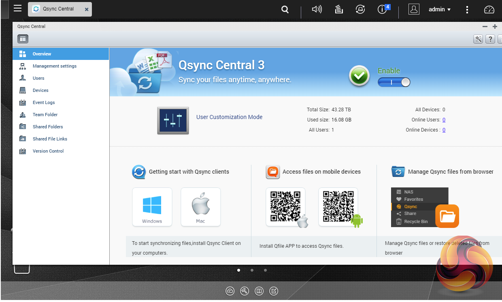This screenshot has width=502, height=302.
Task: Maximize the Qsync Central window
Action: (x=495, y=26)
